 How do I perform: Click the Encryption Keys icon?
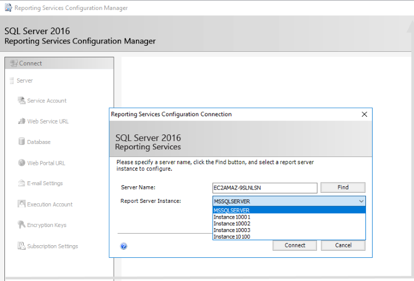(22, 225)
